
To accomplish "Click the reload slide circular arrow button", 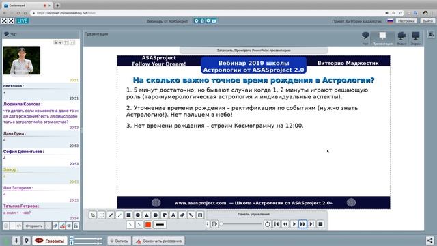I will point(267,224).
